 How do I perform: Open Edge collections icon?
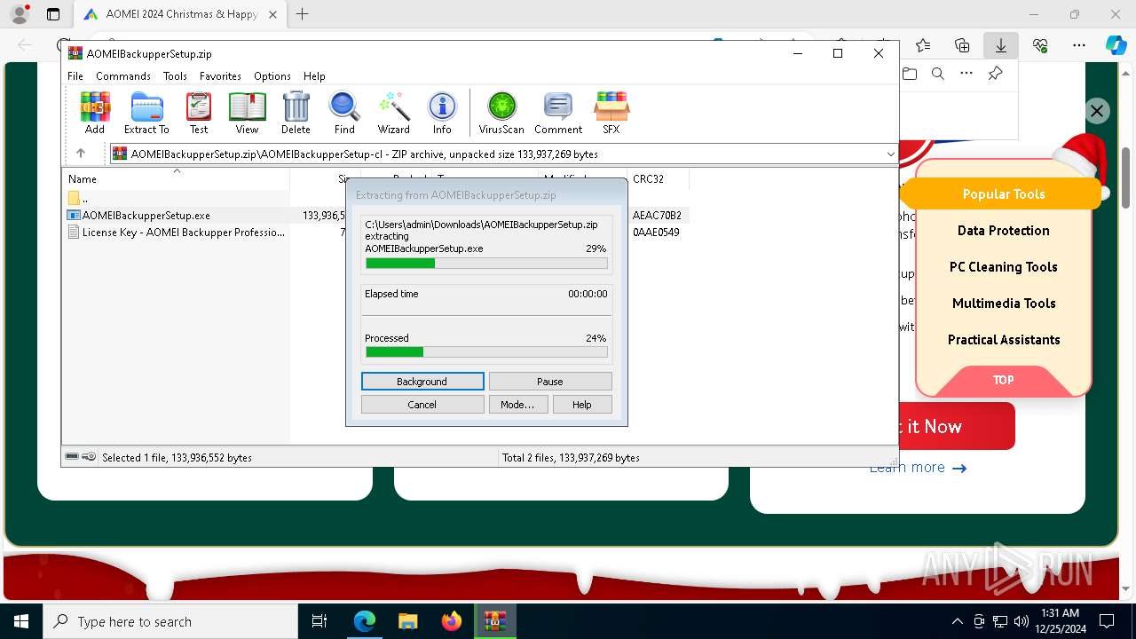point(962,45)
